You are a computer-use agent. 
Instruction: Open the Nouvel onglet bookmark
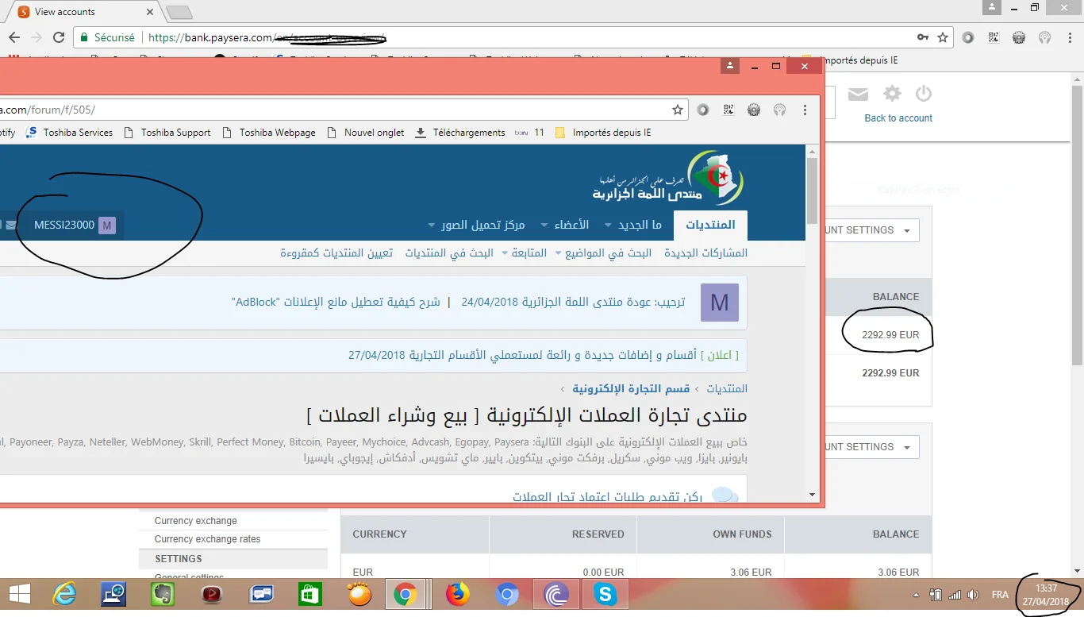(x=366, y=133)
